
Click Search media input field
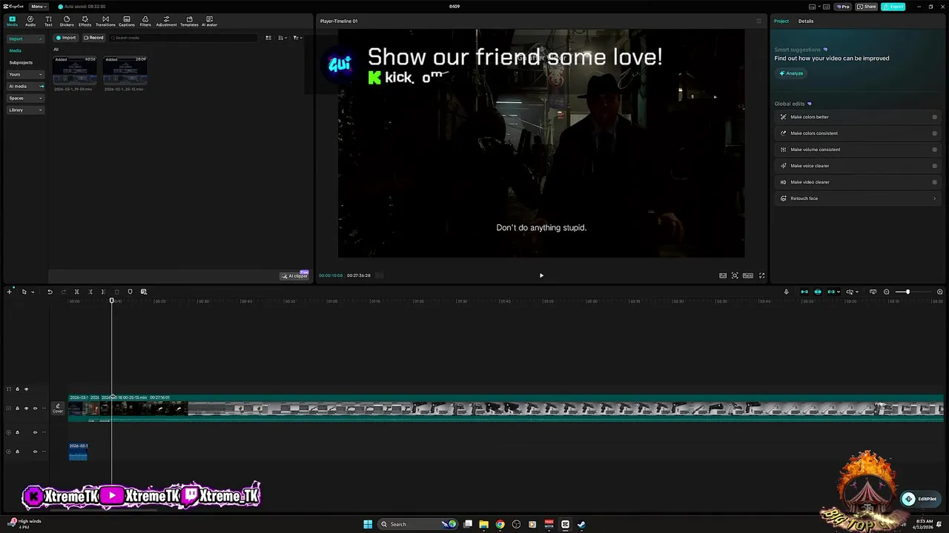tap(183, 38)
